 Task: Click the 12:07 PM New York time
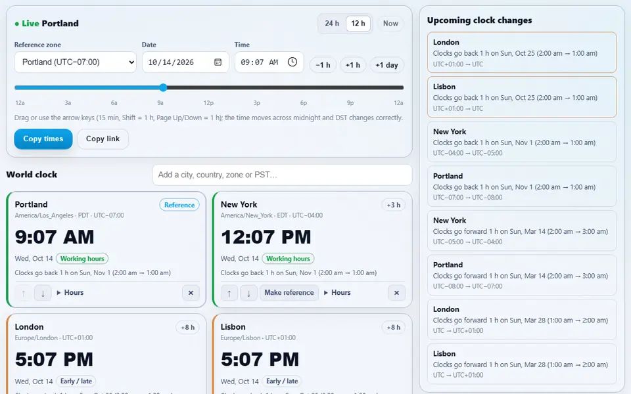pos(266,237)
